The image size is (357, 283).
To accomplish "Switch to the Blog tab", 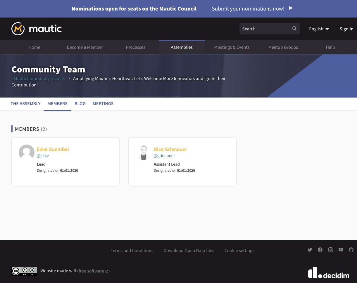I will click(80, 104).
